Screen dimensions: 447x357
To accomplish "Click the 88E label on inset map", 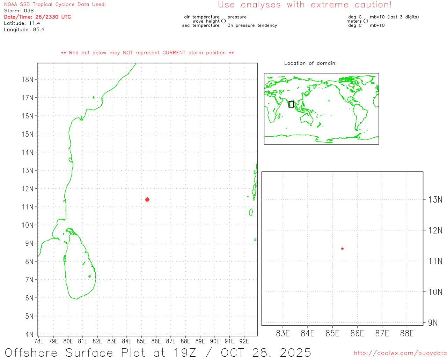I will [x=407, y=333].
